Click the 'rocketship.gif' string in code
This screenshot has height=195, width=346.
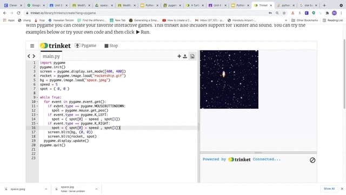point(108,76)
